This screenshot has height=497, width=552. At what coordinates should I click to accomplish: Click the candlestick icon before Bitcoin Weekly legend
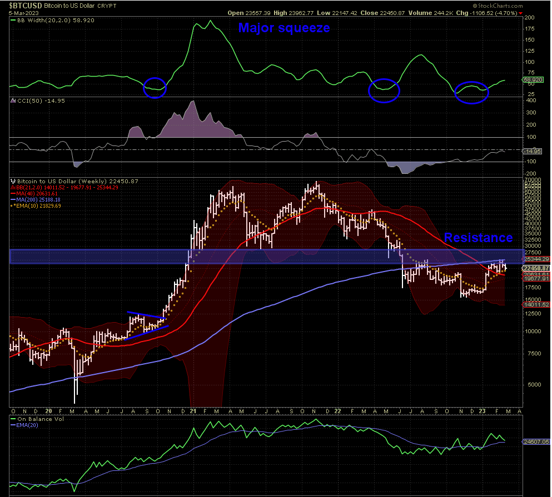pyautogui.click(x=13, y=181)
